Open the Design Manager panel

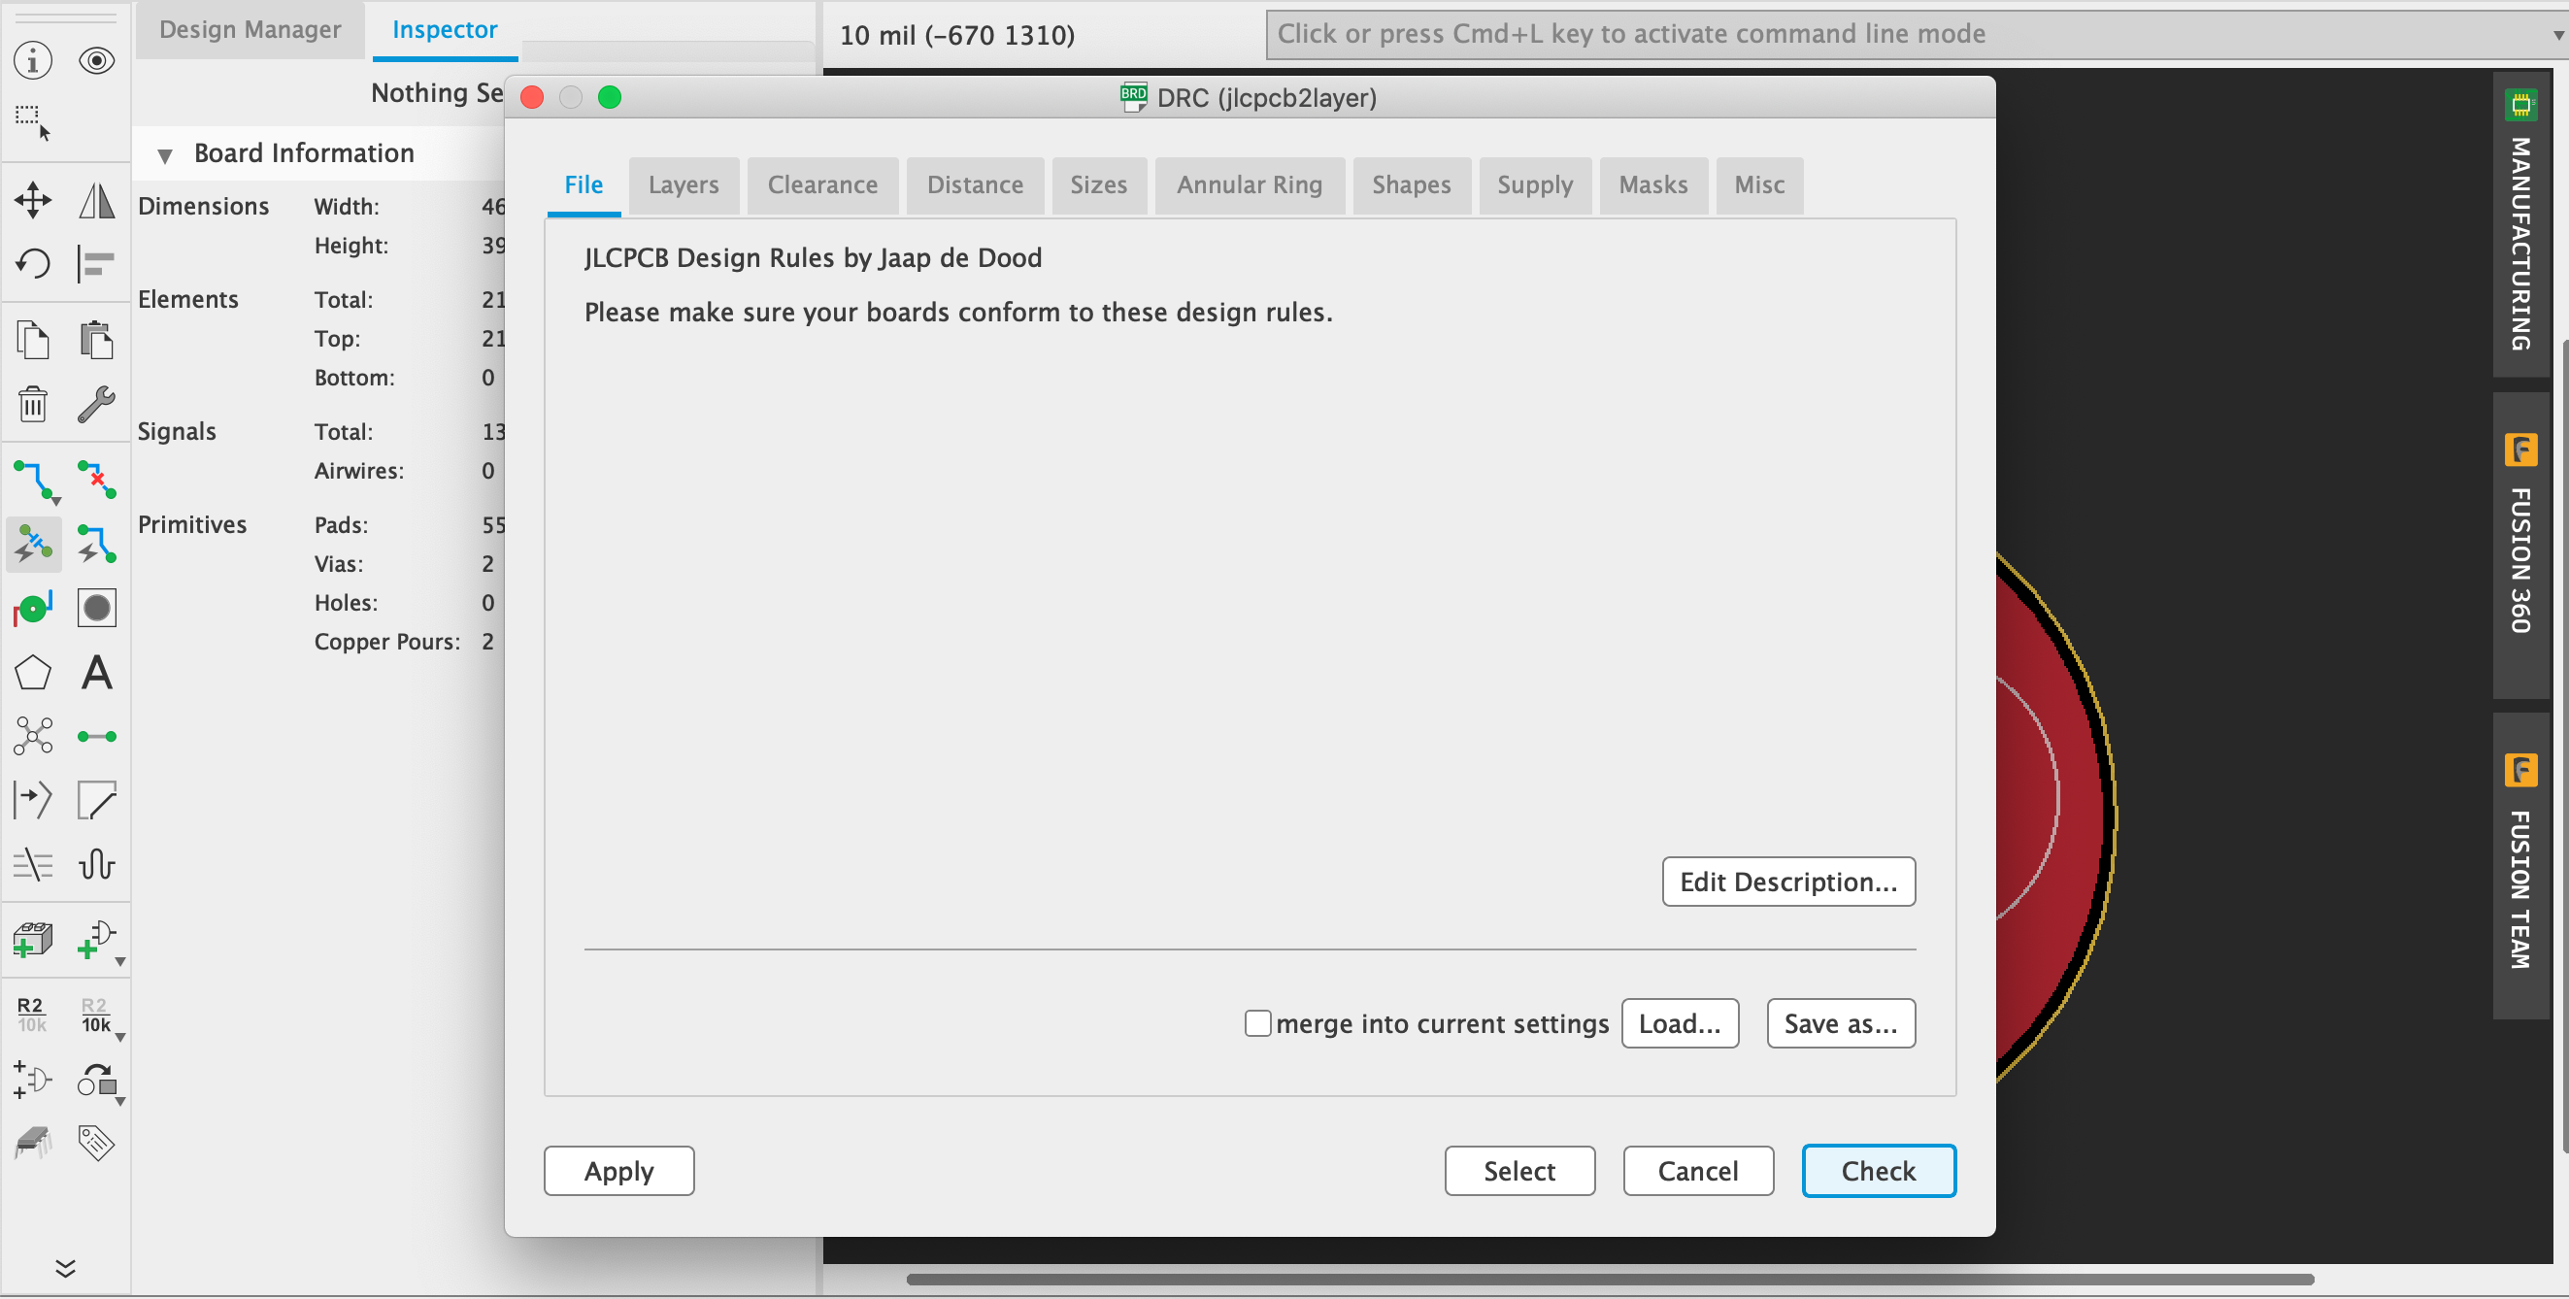pyautogui.click(x=250, y=29)
